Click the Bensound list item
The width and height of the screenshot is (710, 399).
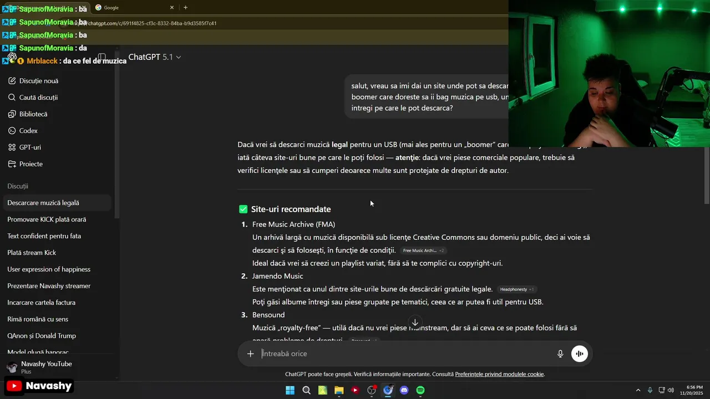coord(268,315)
